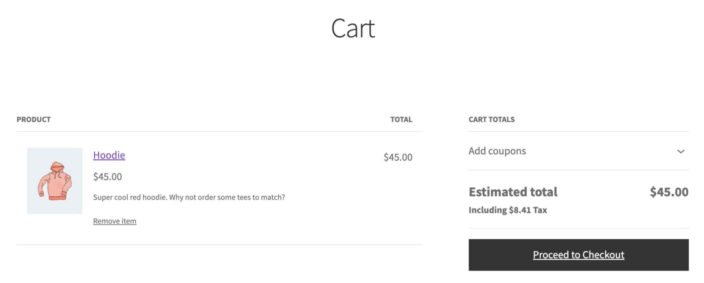This screenshot has width=704, height=283.
Task: Click the $45.00 line total in Total column
Action: coord(397,157)
